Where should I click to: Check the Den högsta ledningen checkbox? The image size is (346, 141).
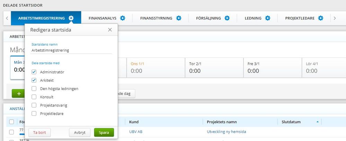pos(34,89)
